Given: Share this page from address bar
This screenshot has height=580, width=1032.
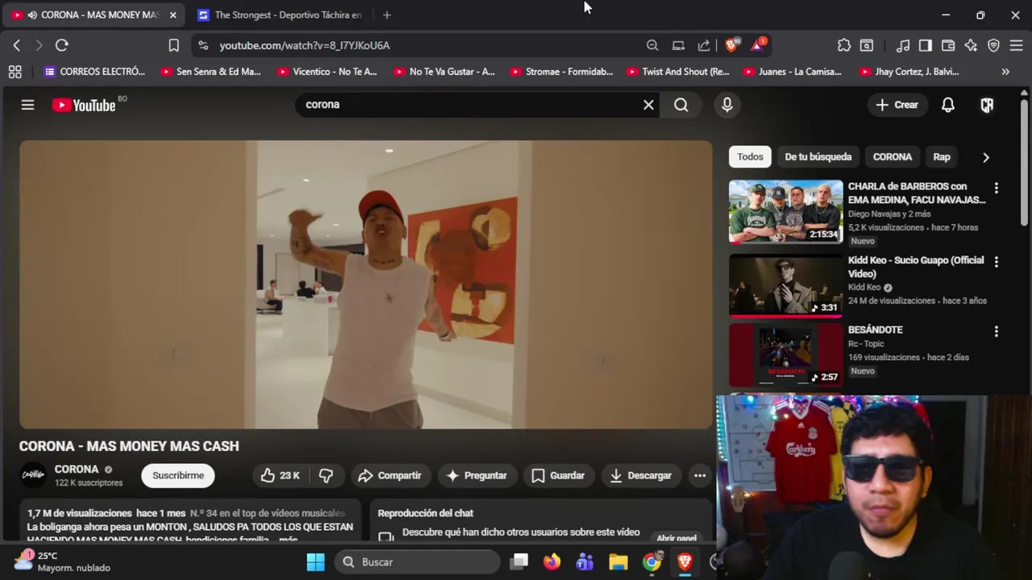Looking at the screenshot, I should point(704,45).
